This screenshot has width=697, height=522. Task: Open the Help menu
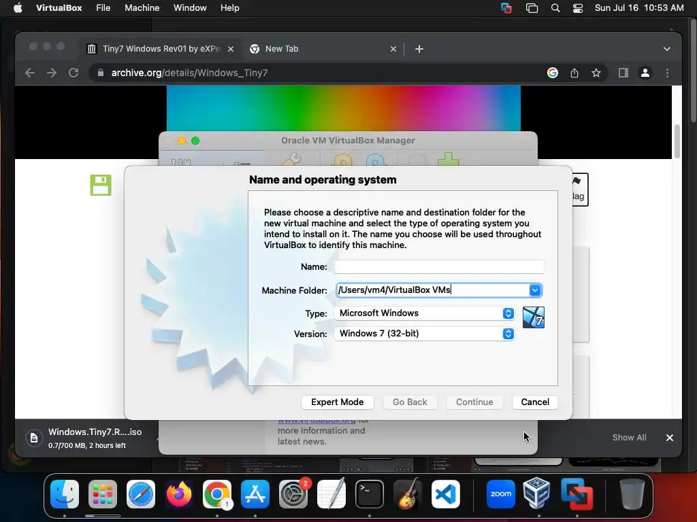230,8
